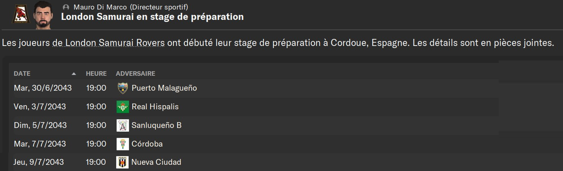This screenshot has width=563, height=171.
Task: Select the Jeu, 9/7/2043 fixture date
Action: point(39,162)
